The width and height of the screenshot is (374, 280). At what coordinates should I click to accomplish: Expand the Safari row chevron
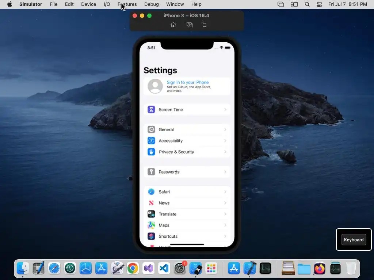[225, 192]
